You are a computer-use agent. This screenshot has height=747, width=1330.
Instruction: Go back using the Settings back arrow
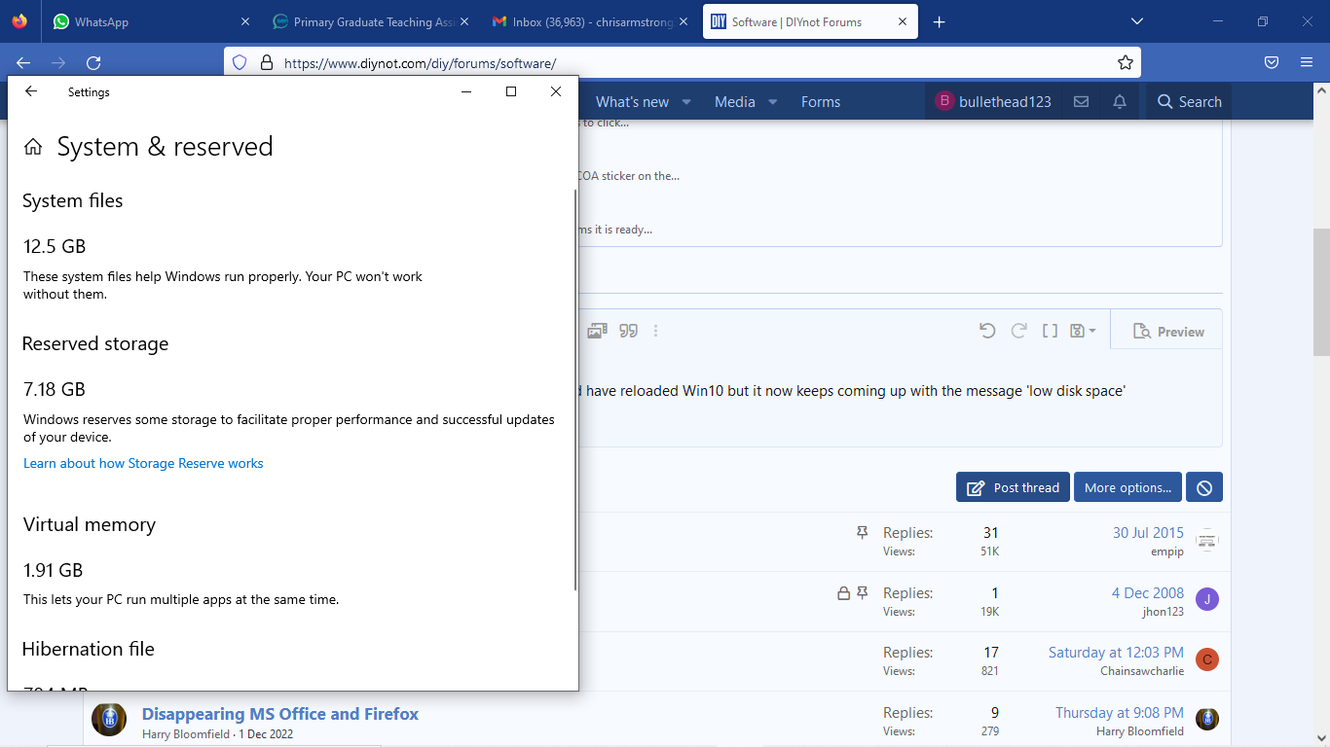31,91
